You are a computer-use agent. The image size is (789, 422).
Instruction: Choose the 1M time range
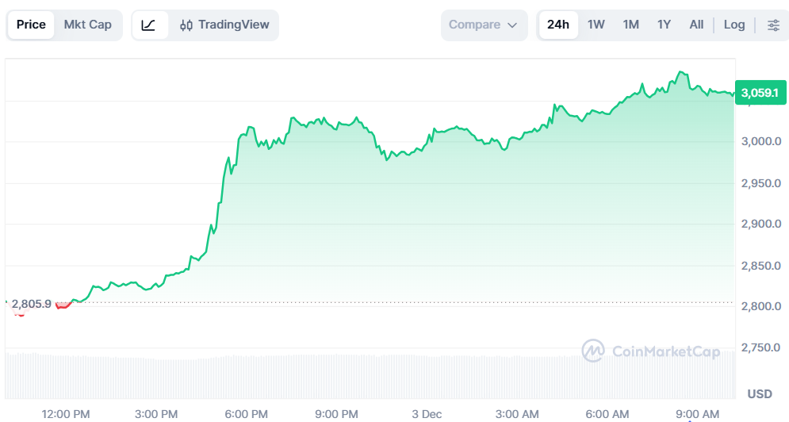coord(630,25)
